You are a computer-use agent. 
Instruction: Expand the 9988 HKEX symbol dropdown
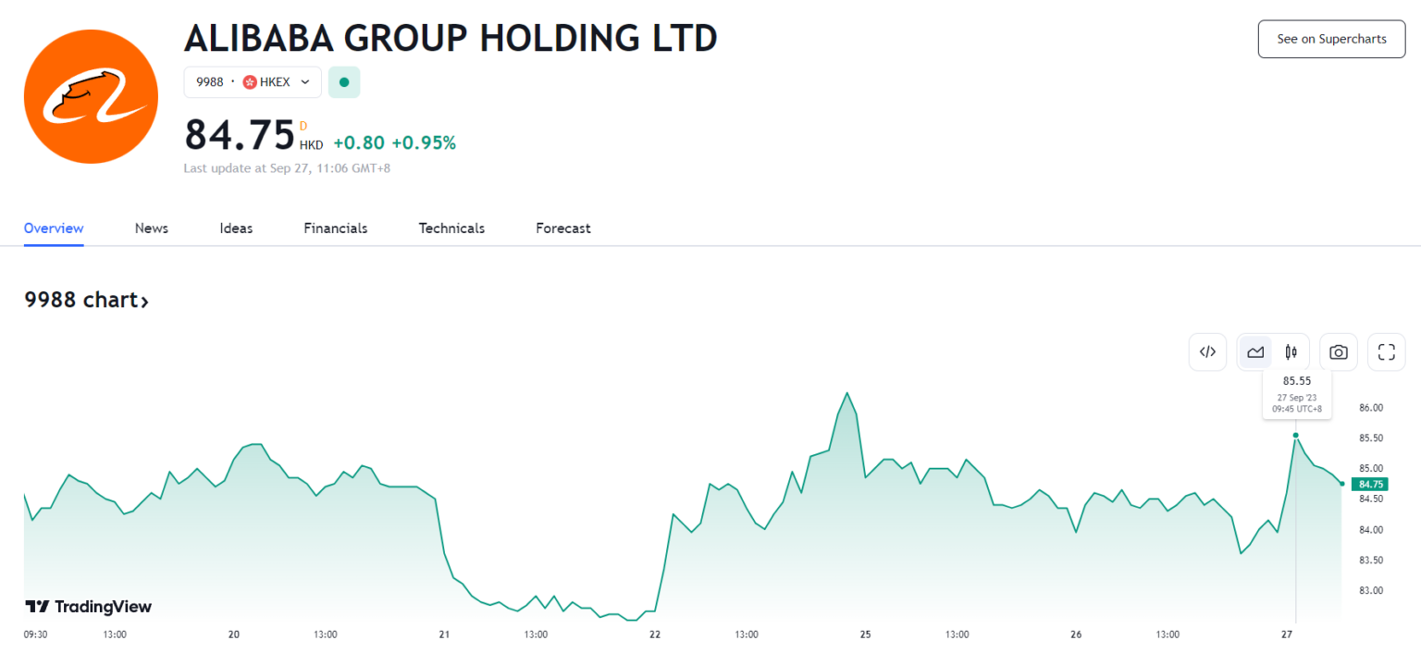tap(304, 82)
